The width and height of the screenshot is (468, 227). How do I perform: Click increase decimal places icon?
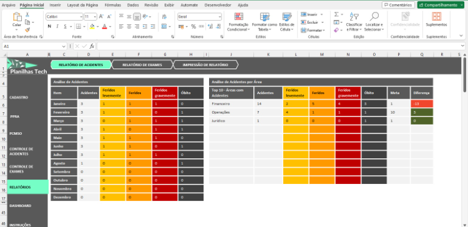[x=210, y=27]
